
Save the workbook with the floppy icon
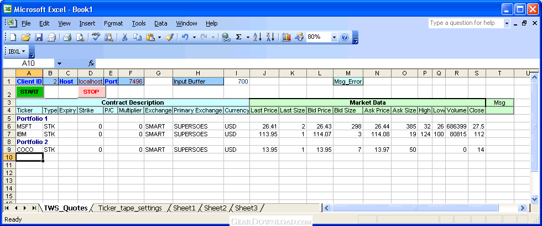38,37
